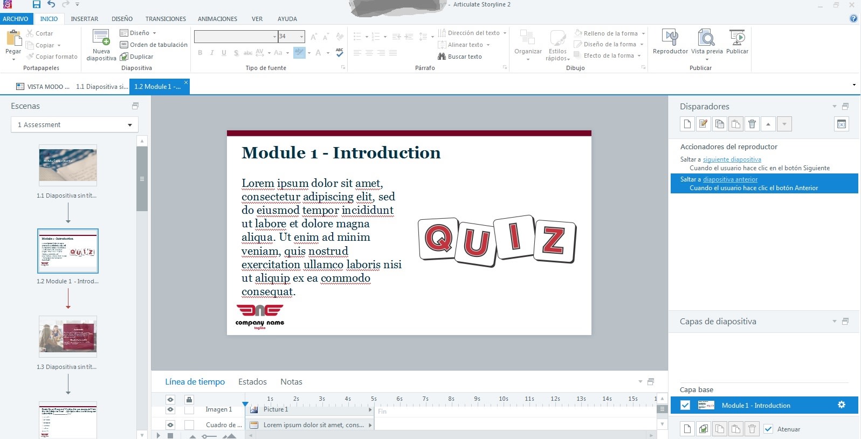
Task: Delete the slide layer with trash icon
Action: tap(752, 429)
